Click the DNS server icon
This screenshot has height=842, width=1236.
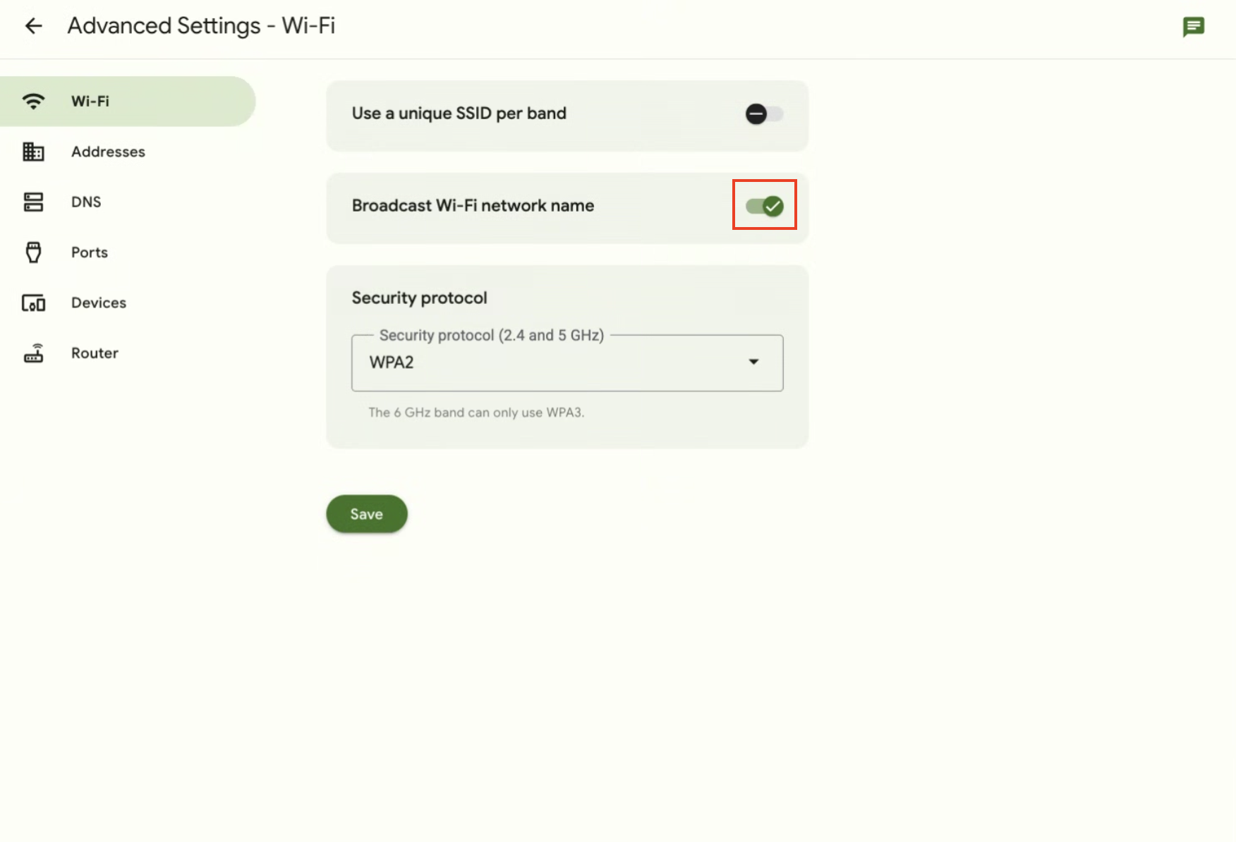tap(33, 202)
